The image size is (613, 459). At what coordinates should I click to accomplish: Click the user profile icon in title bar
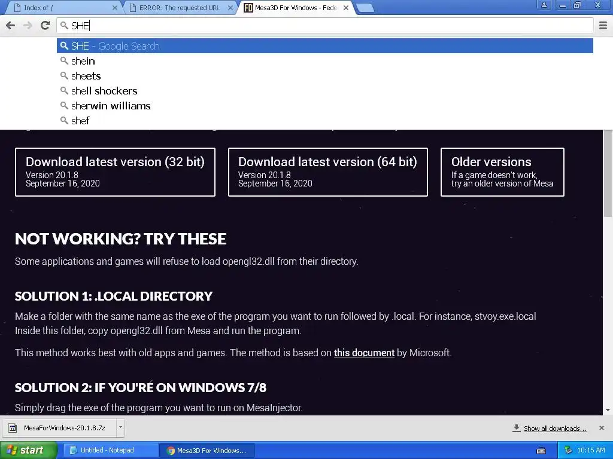pos(544,5)
